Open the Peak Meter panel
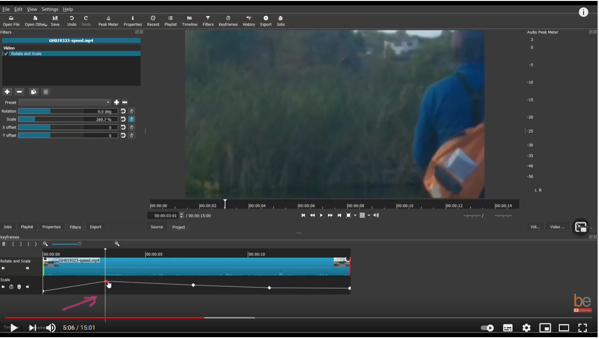Viewport: 599px width, 339px height. tap(108, 21)
